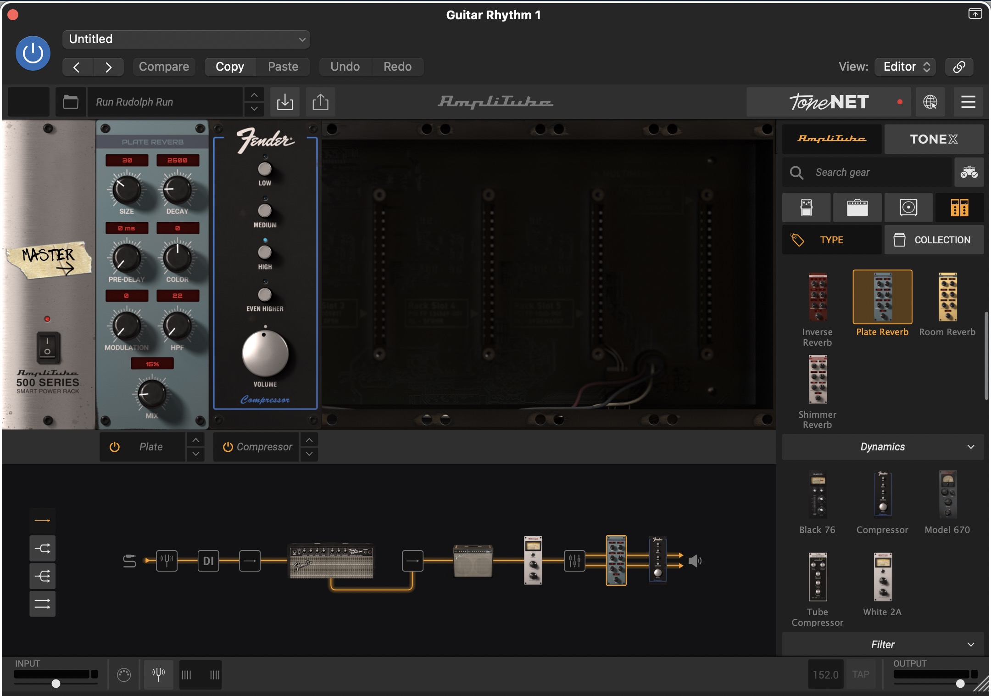Collapse the Dynamics gear section
Image resolution: width=991 pixels, height=696 pixels.
[x=882, y=447]
